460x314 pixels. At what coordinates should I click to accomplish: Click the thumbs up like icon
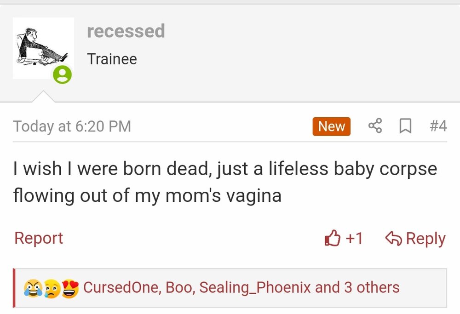tap(332, 238)
